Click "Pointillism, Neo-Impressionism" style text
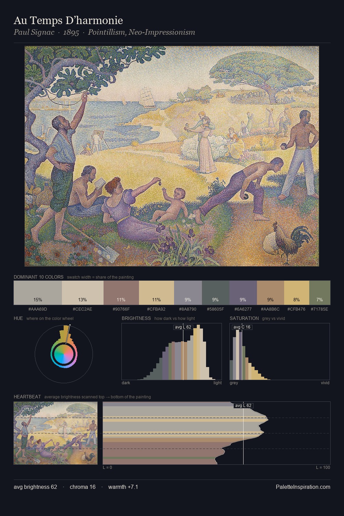 tap(141, 32)
